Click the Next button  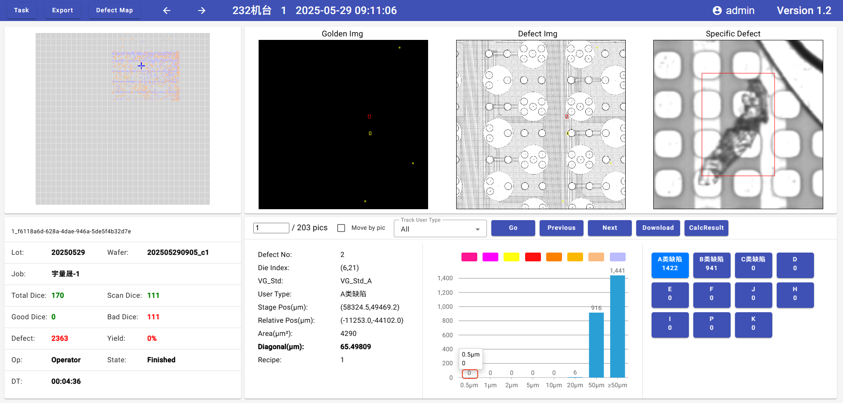(x=609, y=228)
